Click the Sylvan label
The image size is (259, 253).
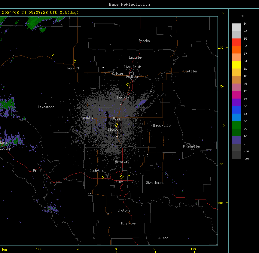[117, 74]
